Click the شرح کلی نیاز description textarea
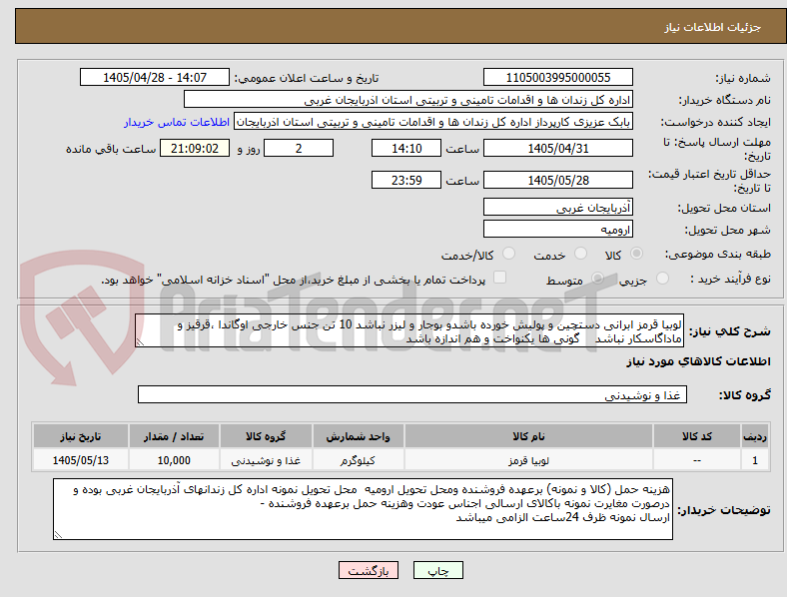The height and width of the screenshot is (597, 787). coord(409,330)
